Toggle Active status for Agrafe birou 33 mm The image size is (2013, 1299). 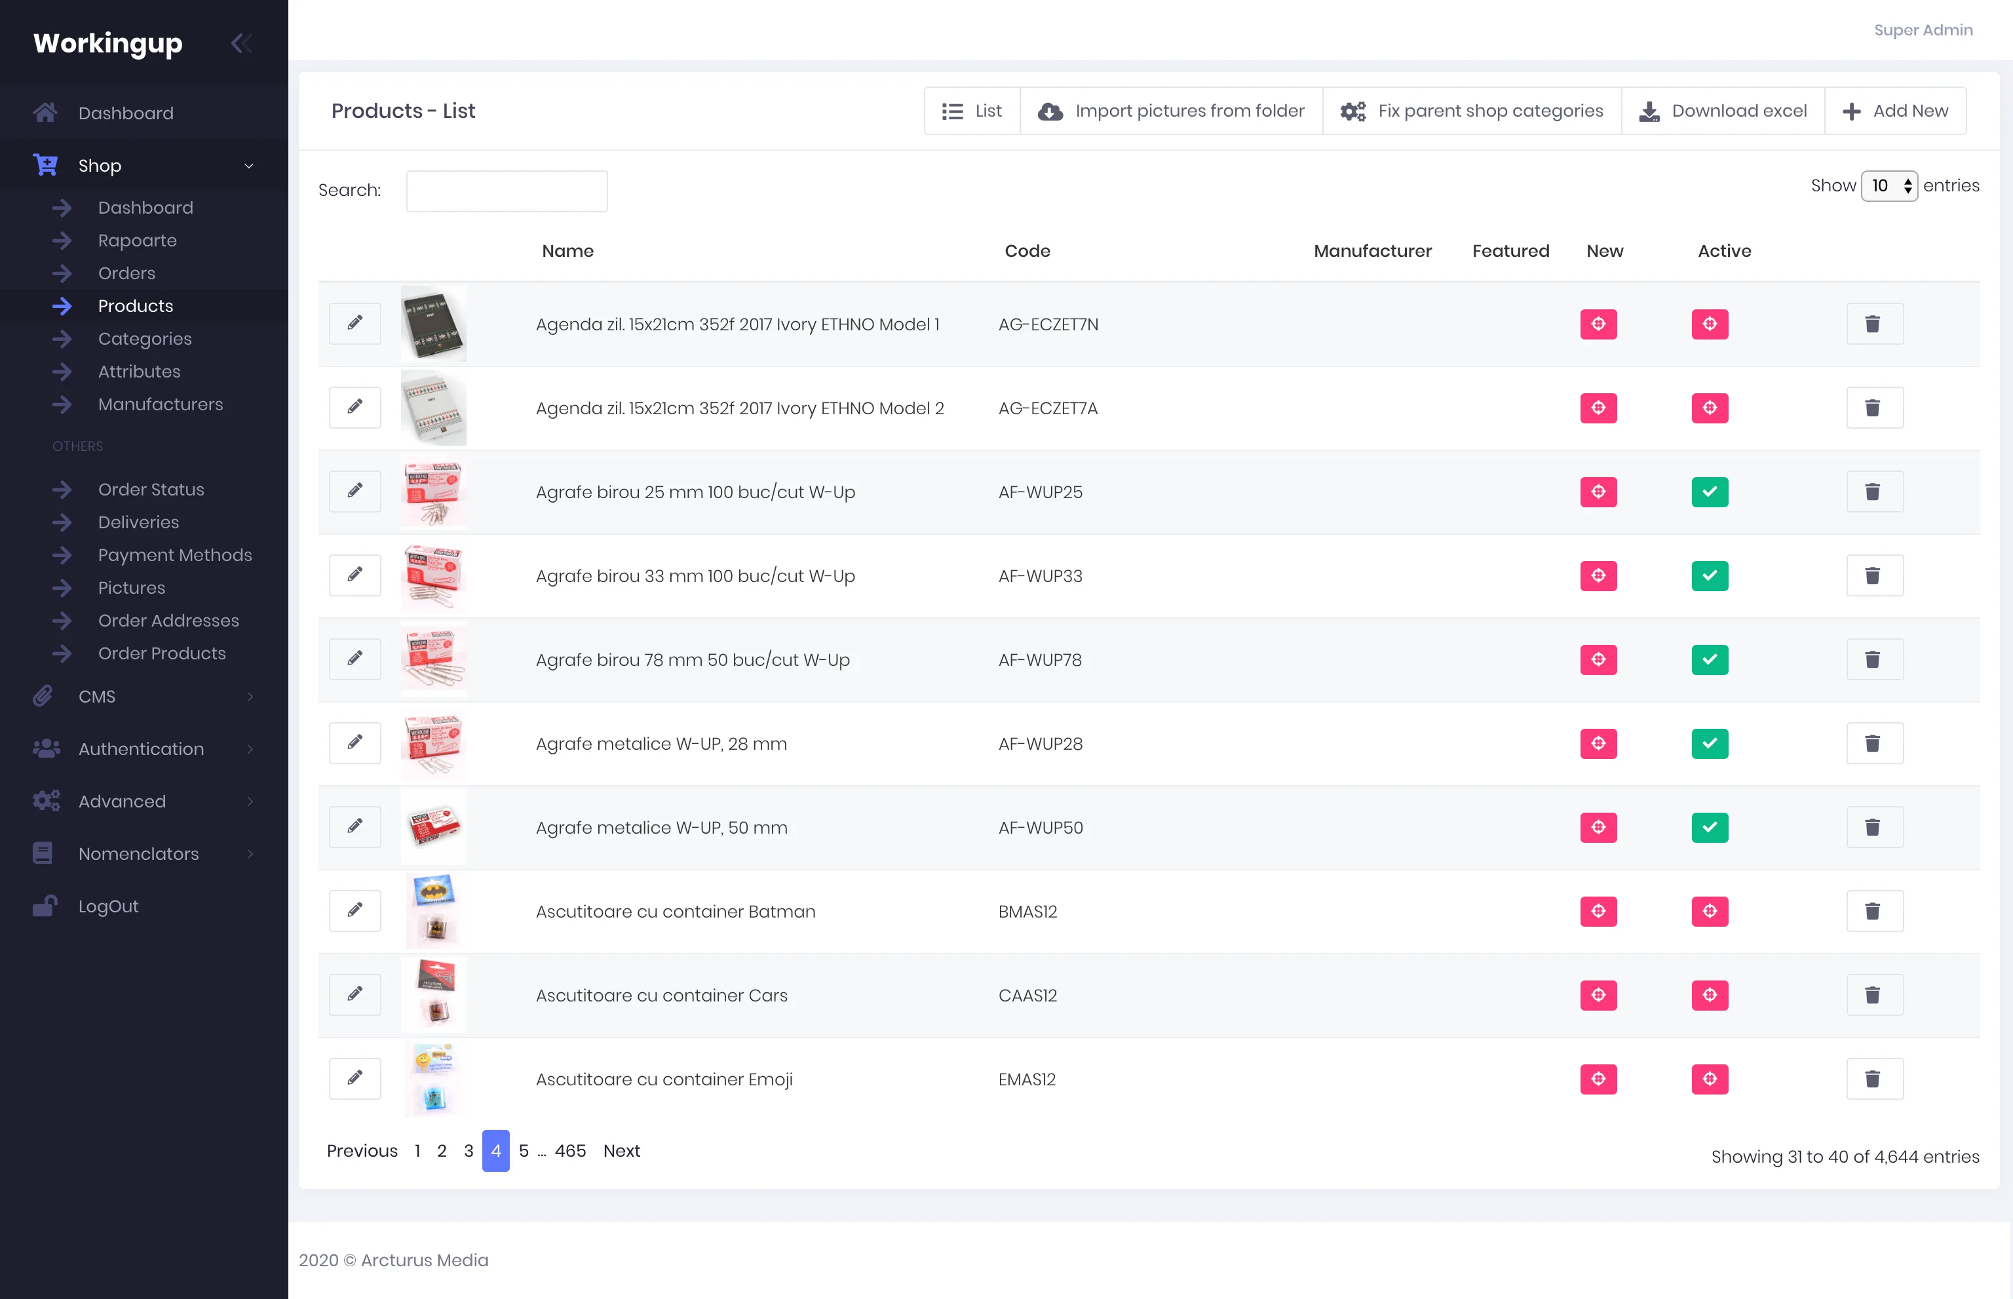click(x=1710, y=576)
